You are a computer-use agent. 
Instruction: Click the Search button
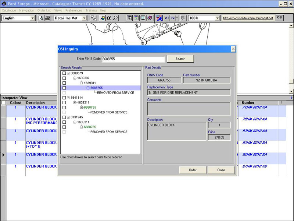[180, 59]
